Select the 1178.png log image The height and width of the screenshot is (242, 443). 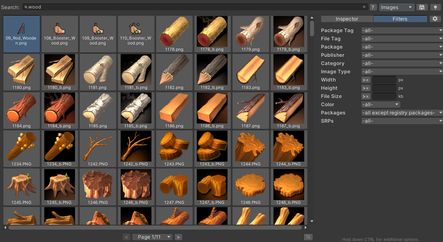(x=174, y=34)
